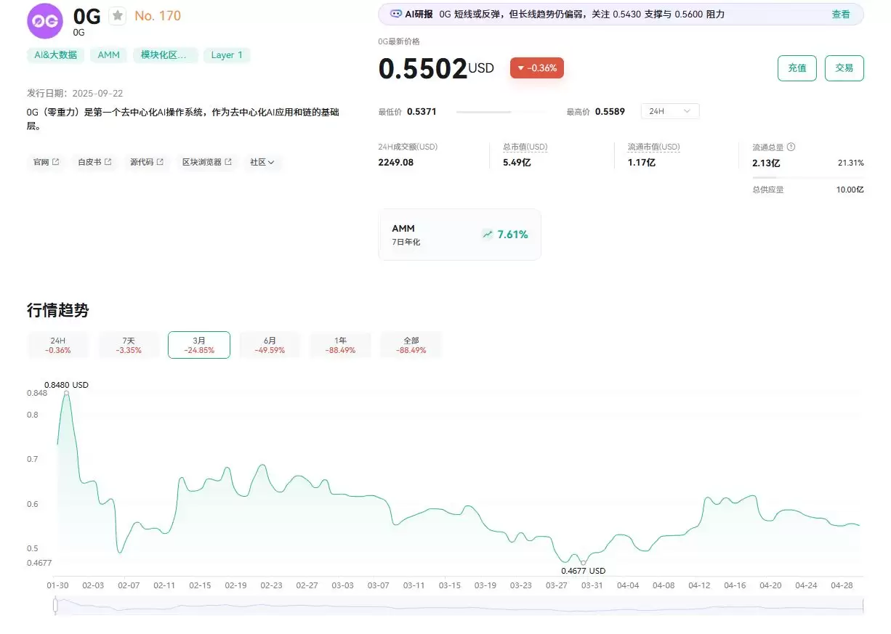
Task: Click the 0G purple coin logo
Action: (45, 20)
